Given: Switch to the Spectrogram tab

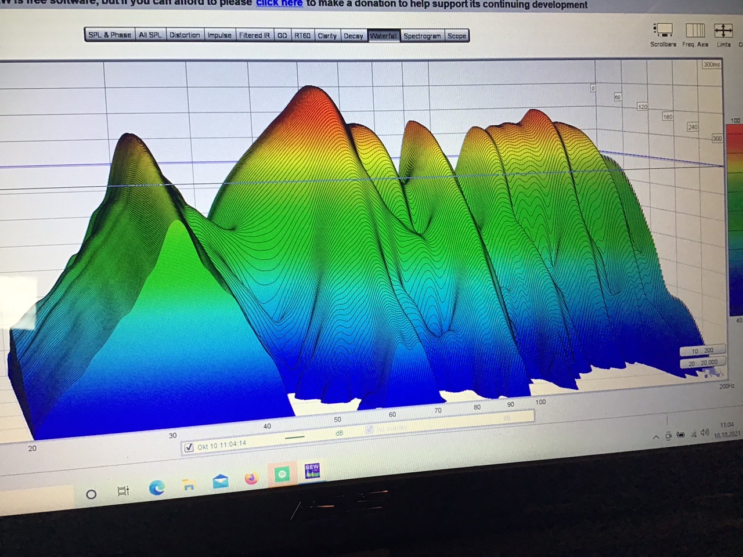Looking at the screenshot, I should click(x=422, y=36).
